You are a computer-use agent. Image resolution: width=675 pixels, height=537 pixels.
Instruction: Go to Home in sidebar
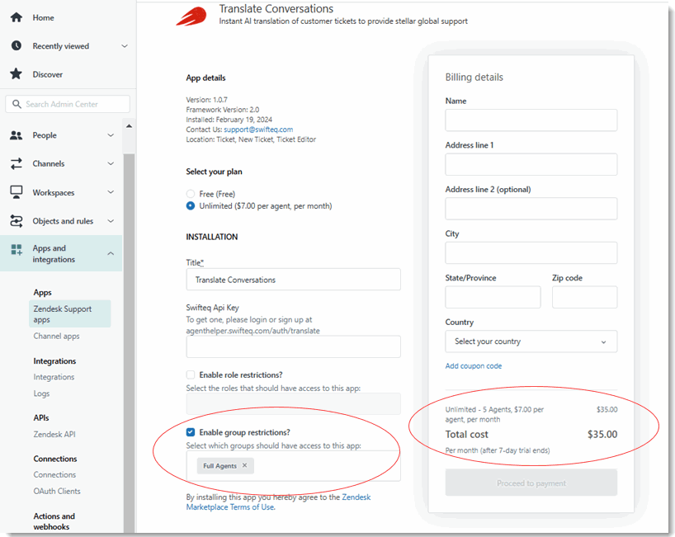pos(43,17)
